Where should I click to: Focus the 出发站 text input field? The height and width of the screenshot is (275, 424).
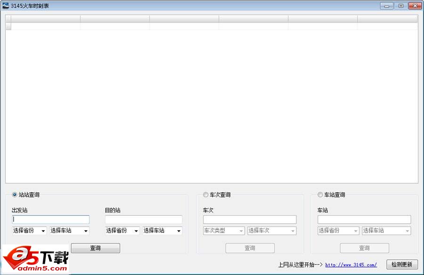[51, 220]
